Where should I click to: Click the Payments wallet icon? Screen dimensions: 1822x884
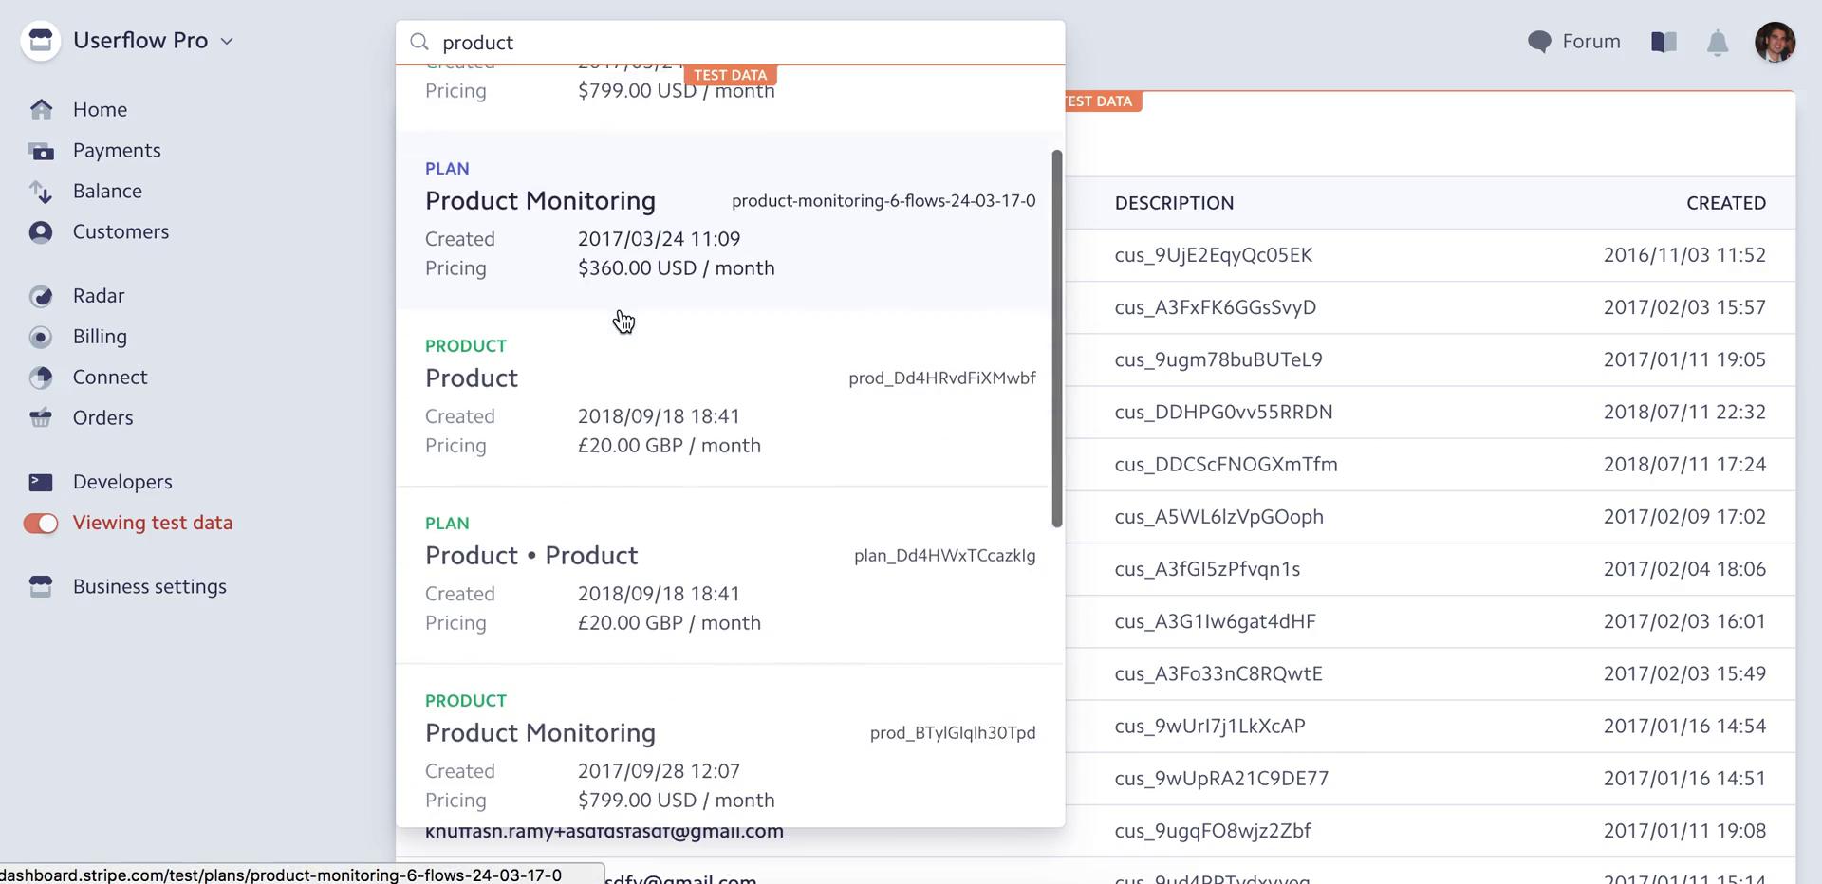click(x=41, y=151)
